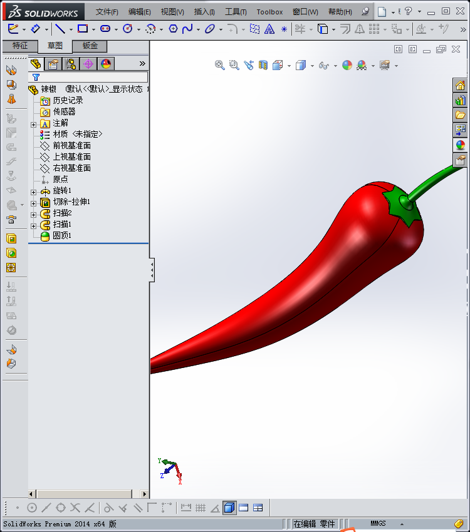Open DisplayManager tab icon
The height and width of the screenshot is (532, 470).
[106, 64]
